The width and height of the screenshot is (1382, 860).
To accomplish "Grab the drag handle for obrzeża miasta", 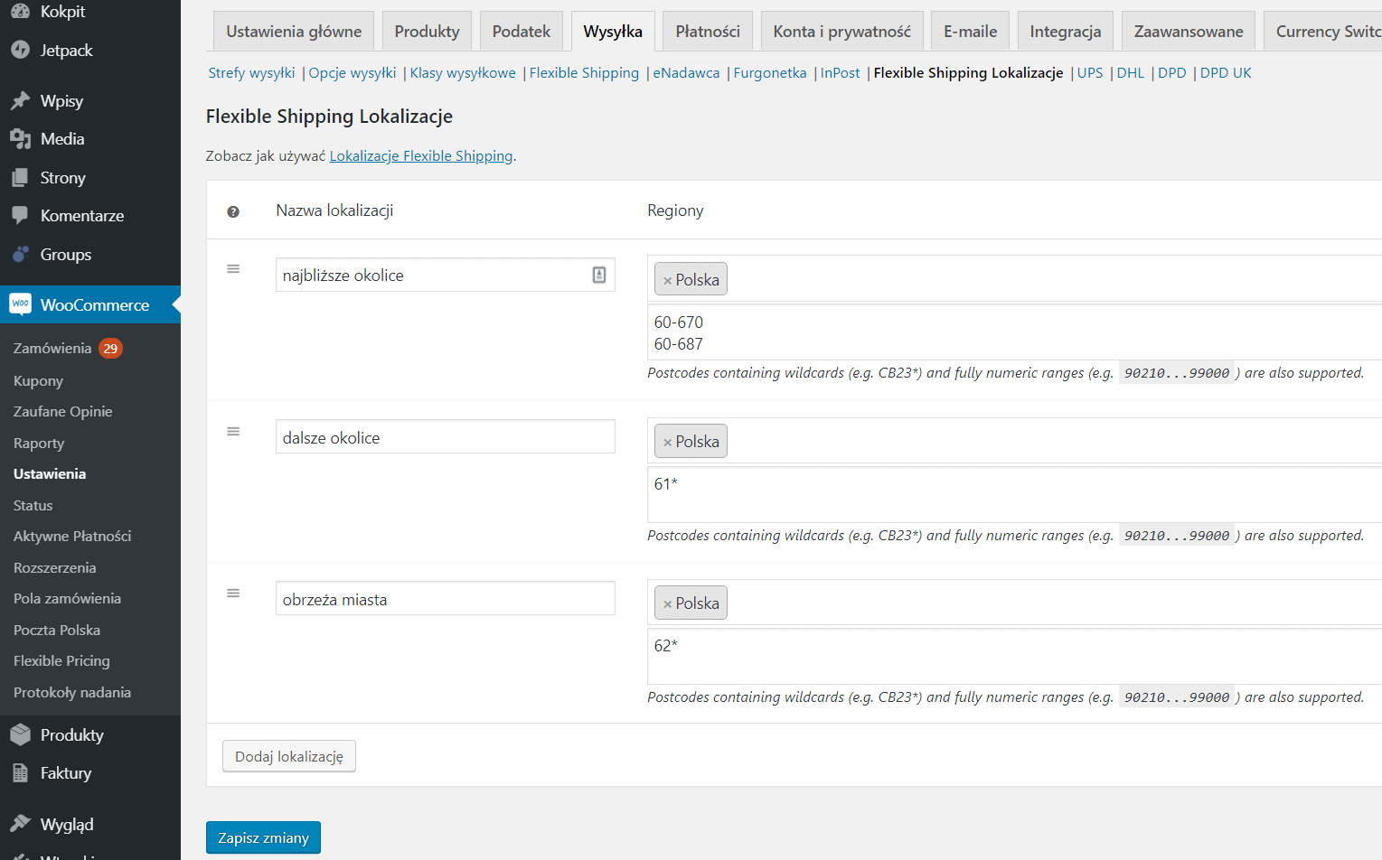I will coord(233,594).
